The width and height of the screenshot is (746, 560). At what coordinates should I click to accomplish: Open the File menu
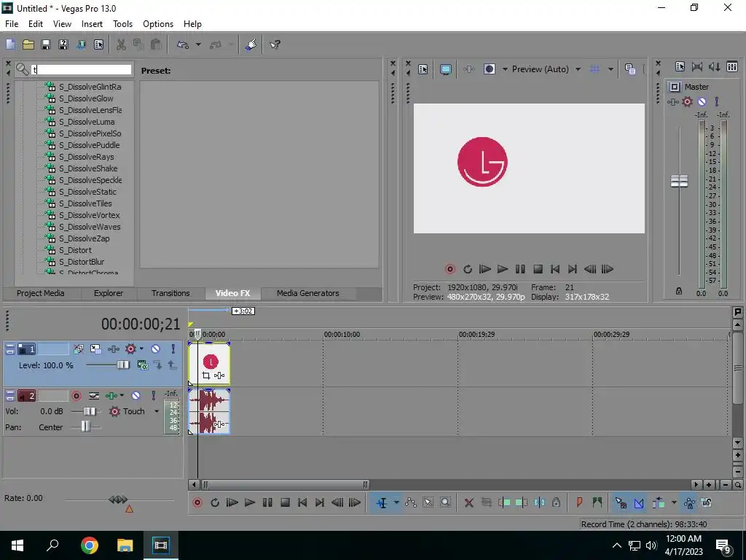pos(12,24)
